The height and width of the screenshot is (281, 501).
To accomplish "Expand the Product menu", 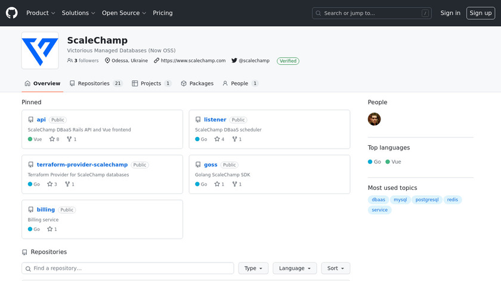I will (41, 13).
